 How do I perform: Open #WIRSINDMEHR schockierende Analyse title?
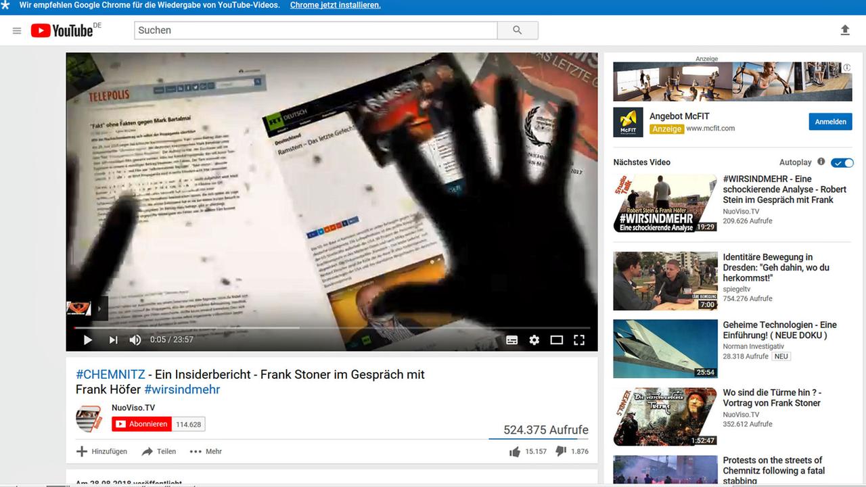pyautogui.click(x=785, y=189)
